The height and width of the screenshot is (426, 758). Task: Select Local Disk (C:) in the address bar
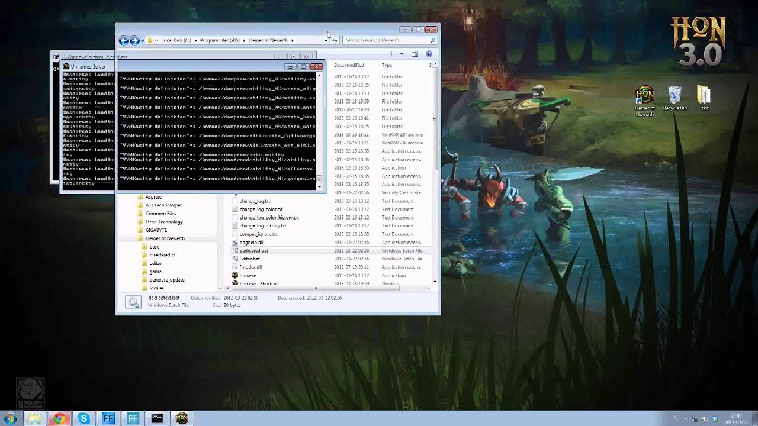pos(176,40)
